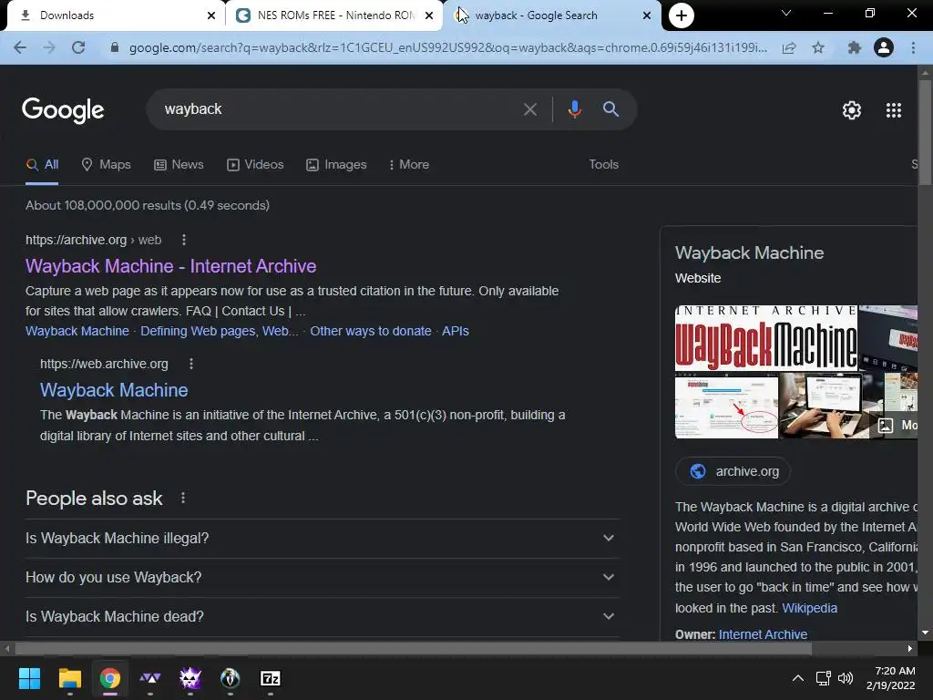The image size is (933, 700).
Task: Click the Wayback Machine logo image
Action: (x=765, y=338)
